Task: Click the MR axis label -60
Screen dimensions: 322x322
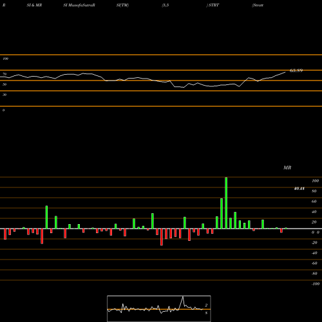Action: (314, 263)
